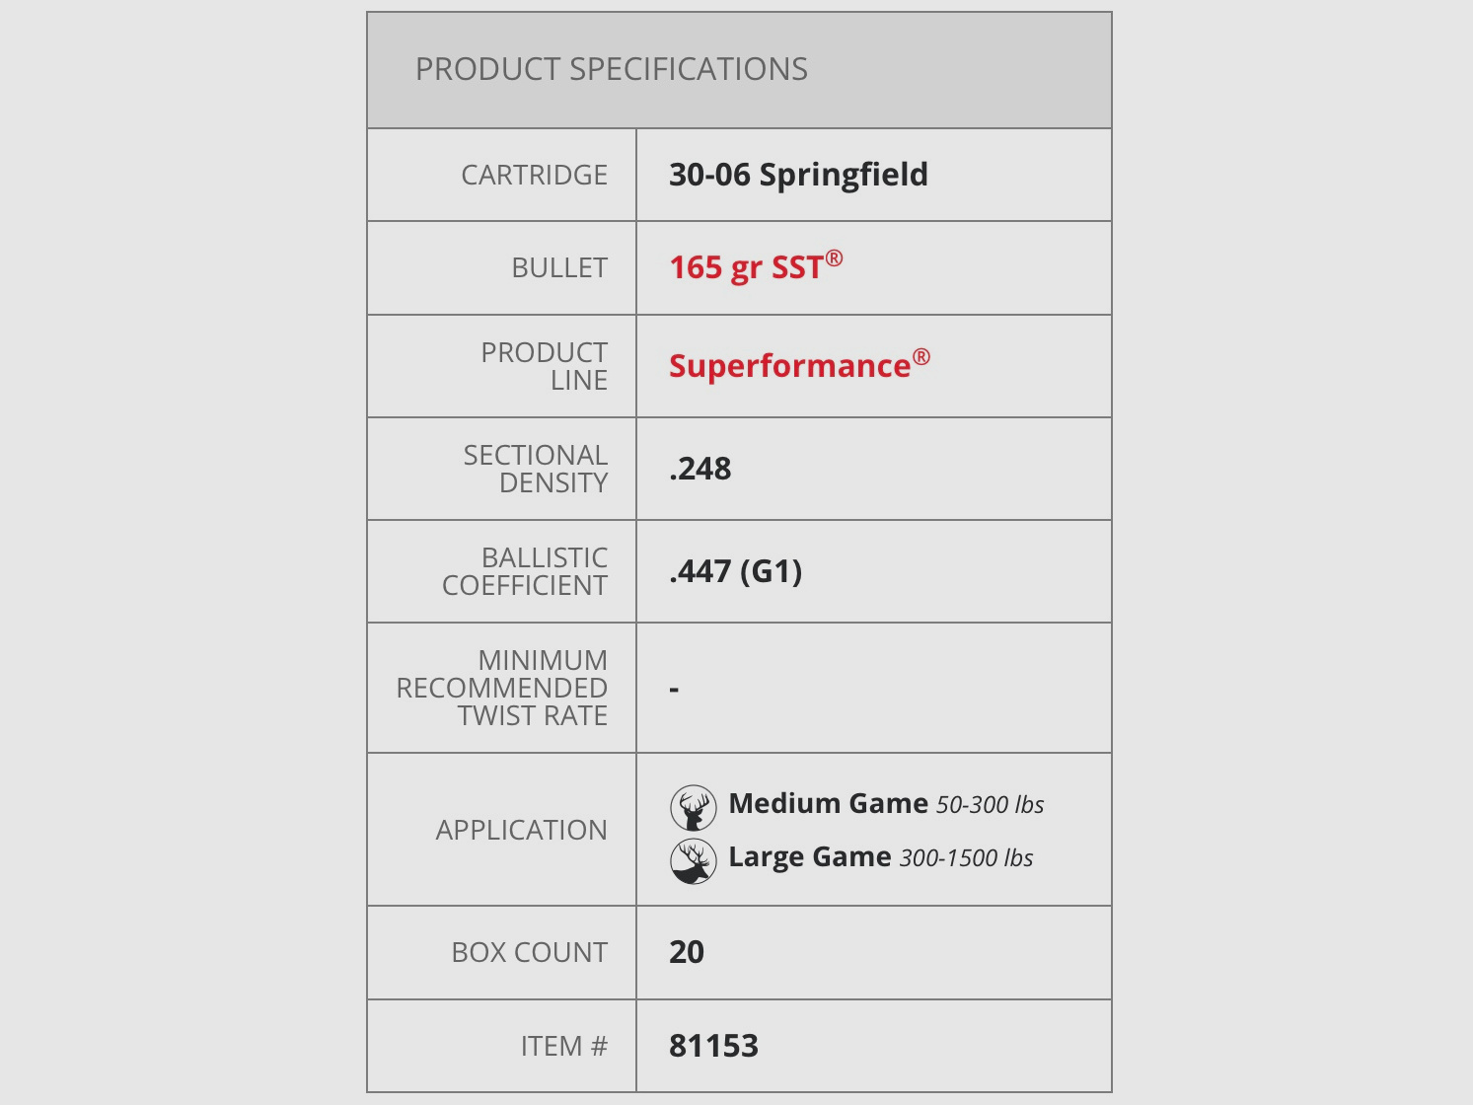Image resolution: width=1473 pixels, height=1105 pixels.
Task: Click the Sectional Density label
Action: click(x=535, y=469)
